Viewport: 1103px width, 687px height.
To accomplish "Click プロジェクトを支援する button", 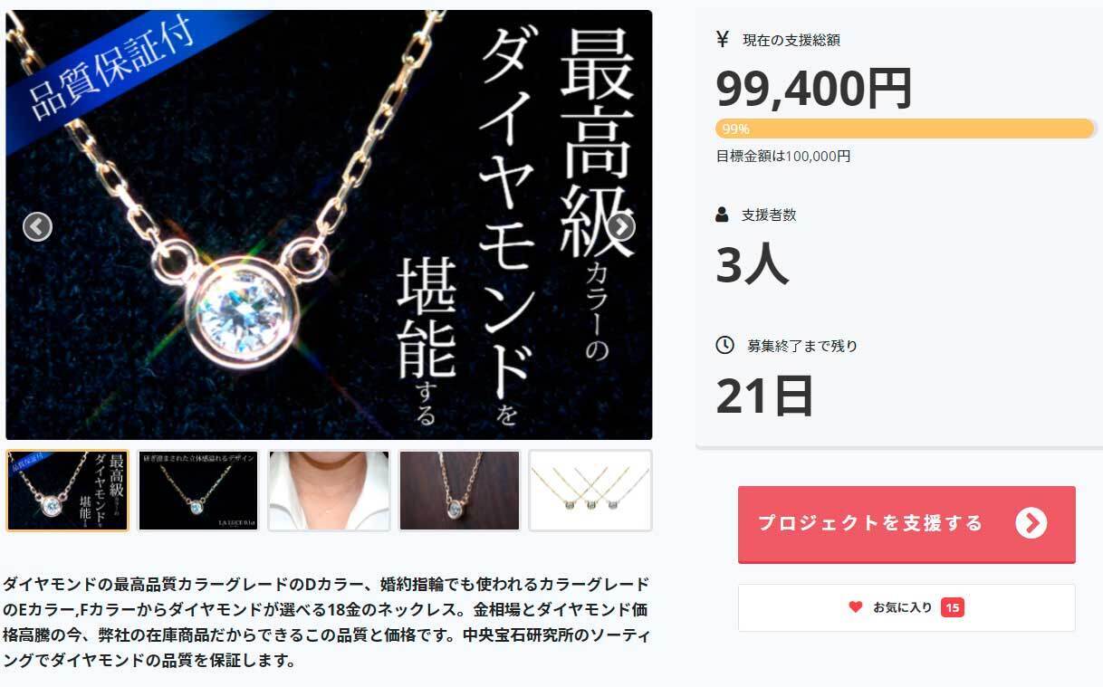I will pyautogui.click(x=906, y=524).
